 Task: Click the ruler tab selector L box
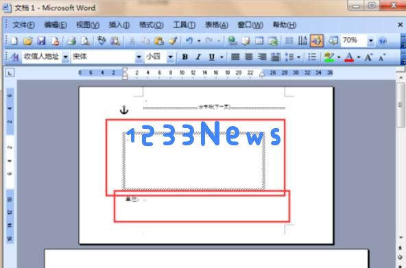(10, 73)
